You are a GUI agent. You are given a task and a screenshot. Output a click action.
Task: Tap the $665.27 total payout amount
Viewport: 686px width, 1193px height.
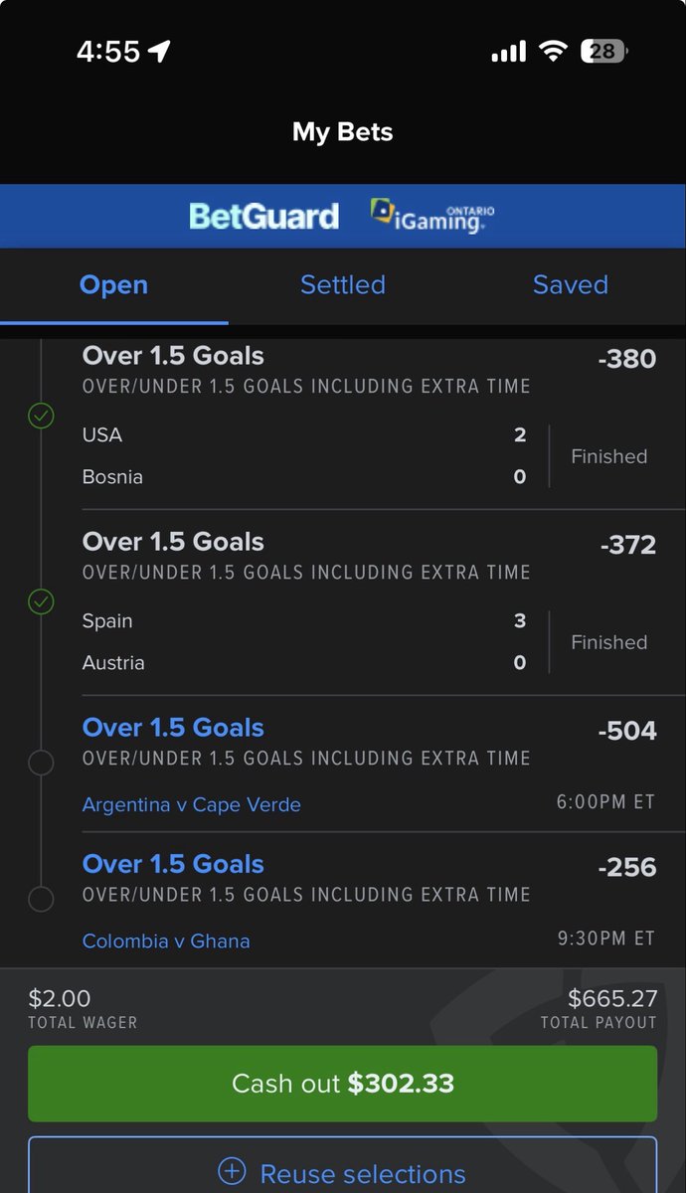click(611, 998)
